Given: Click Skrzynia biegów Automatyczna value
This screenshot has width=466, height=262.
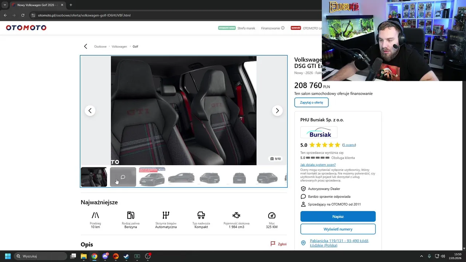Looking at the screenshot, I should (166, 227).
